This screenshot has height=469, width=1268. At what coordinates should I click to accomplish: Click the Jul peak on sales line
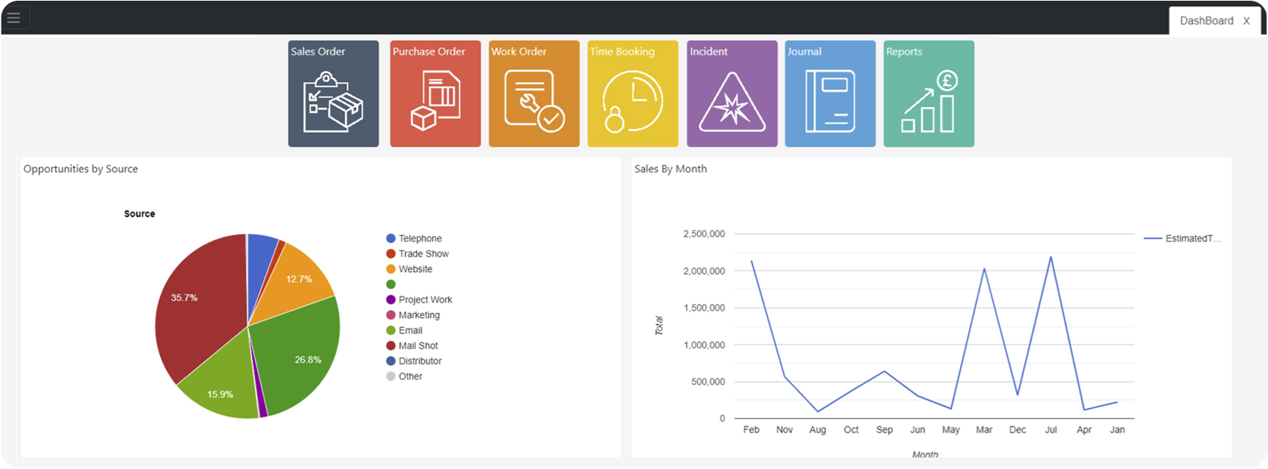coord(1051,258)
